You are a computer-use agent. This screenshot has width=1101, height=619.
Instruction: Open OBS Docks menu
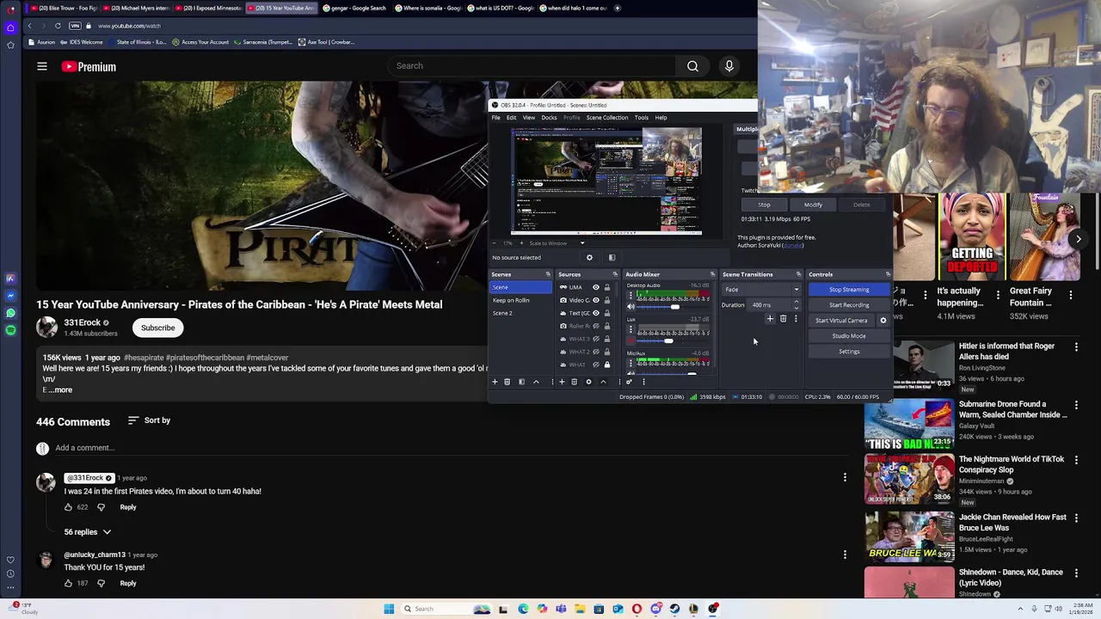(549, 118)
